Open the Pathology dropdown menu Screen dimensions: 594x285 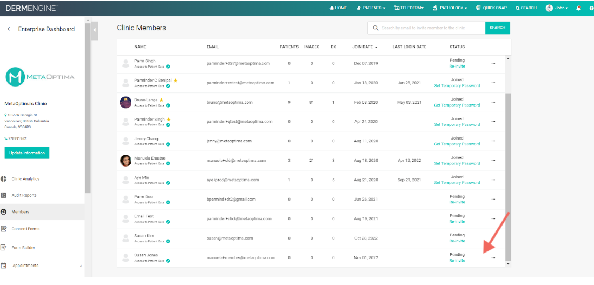pos(450,8)
